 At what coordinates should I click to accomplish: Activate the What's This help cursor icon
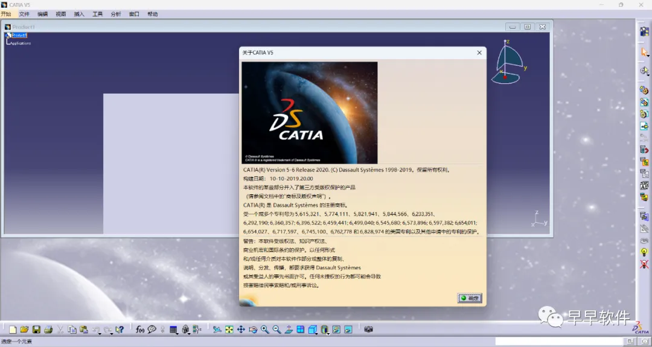(120, 329)
